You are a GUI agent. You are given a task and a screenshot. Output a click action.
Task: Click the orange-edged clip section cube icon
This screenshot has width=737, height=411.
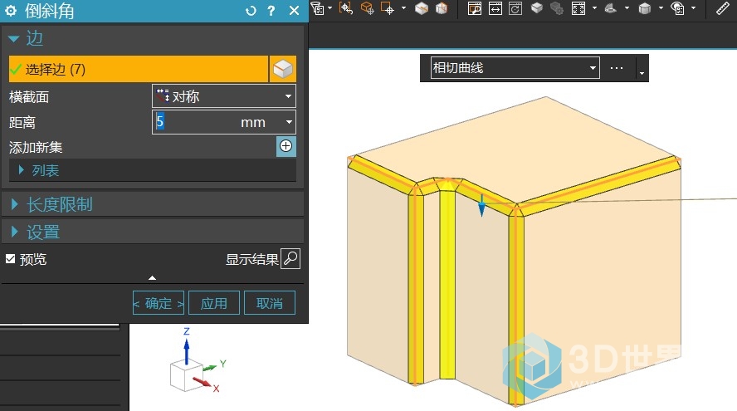coord(442,8)
